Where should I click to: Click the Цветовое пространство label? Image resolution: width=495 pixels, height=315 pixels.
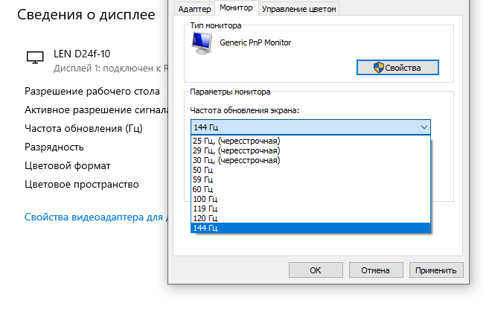(x=82, y=185)
